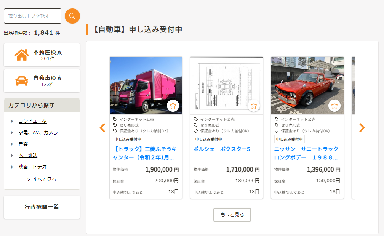The height and width of the screenshot is (236, 384).
Task: Click the deposit amount 150,000円
Action: tap(328, 181)
